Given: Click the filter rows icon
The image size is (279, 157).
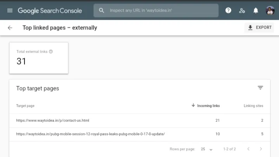Looking at the screenshot, I should click(260, 88).
